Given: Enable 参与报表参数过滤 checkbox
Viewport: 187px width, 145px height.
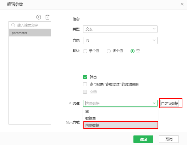Looking at the screenshot, I should [x=85, y=85].
